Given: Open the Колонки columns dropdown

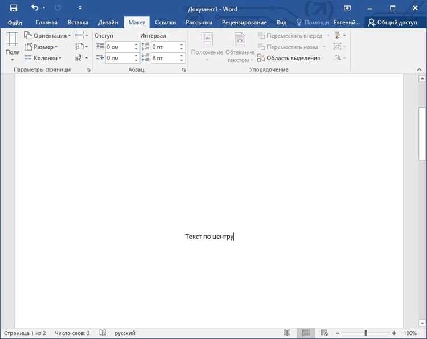Looking at the screenshot, I should (x=43, y=58).
